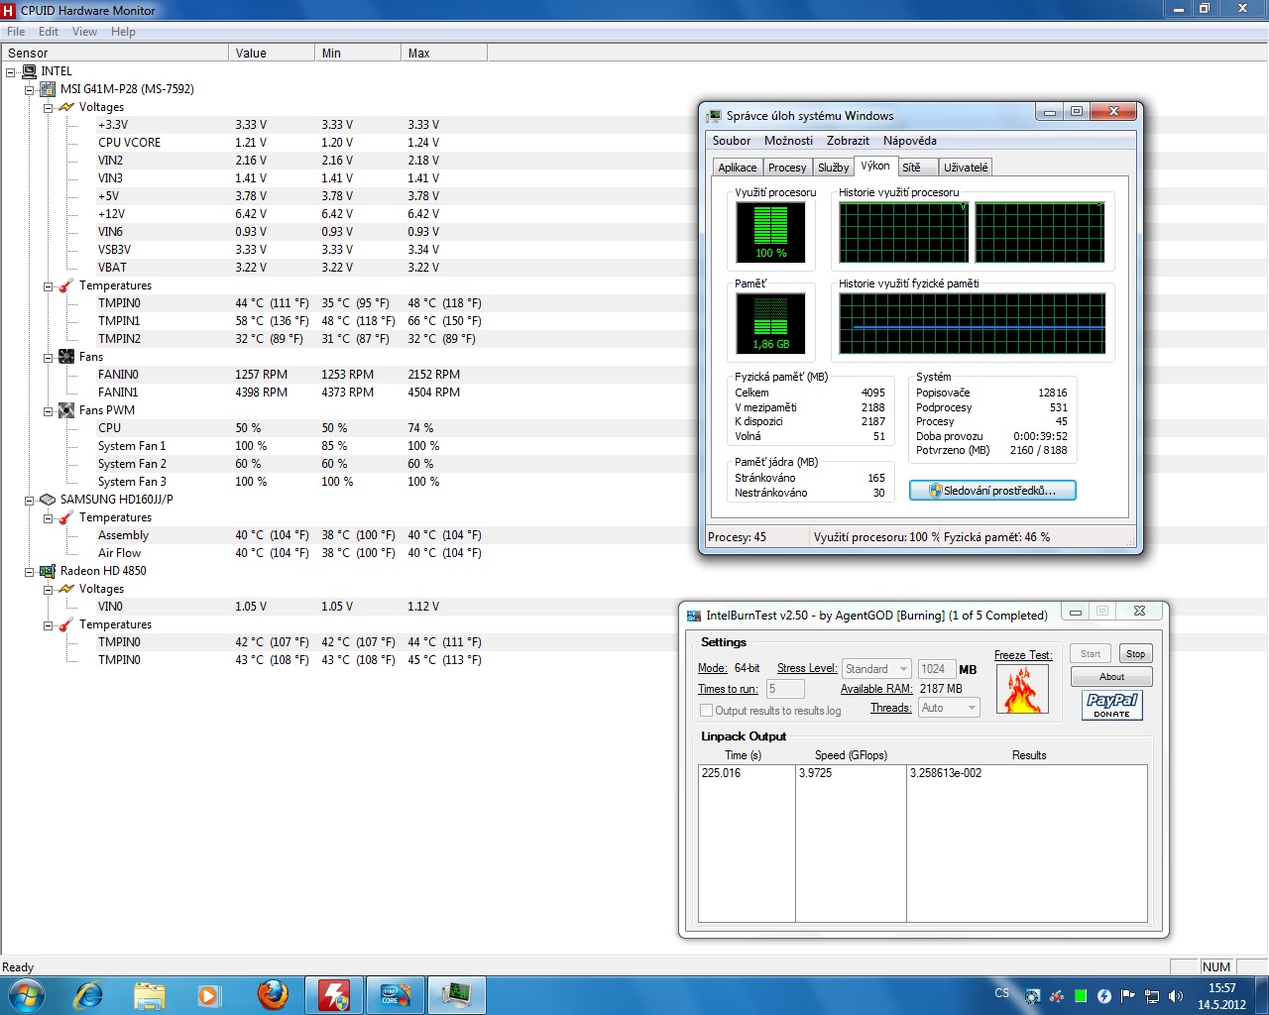
Task: Collapse the motherboard Voltages node
Action: point(49,107)
